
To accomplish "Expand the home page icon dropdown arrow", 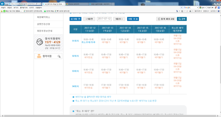I will click(x=179, y=11).
